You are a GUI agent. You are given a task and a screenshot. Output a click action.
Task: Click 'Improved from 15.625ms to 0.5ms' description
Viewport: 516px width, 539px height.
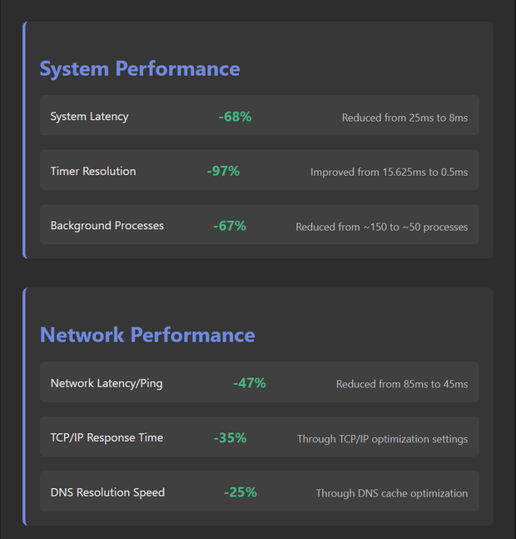[x=389, y=172]
